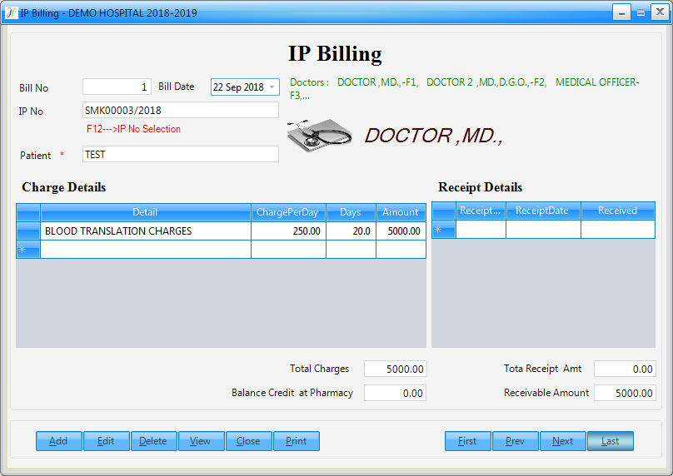Jump to the Last record
The height and width of the screenshot is (476, 673).
coord(611,441)
